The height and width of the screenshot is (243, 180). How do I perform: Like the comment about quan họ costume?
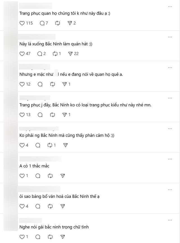[22, 23]
